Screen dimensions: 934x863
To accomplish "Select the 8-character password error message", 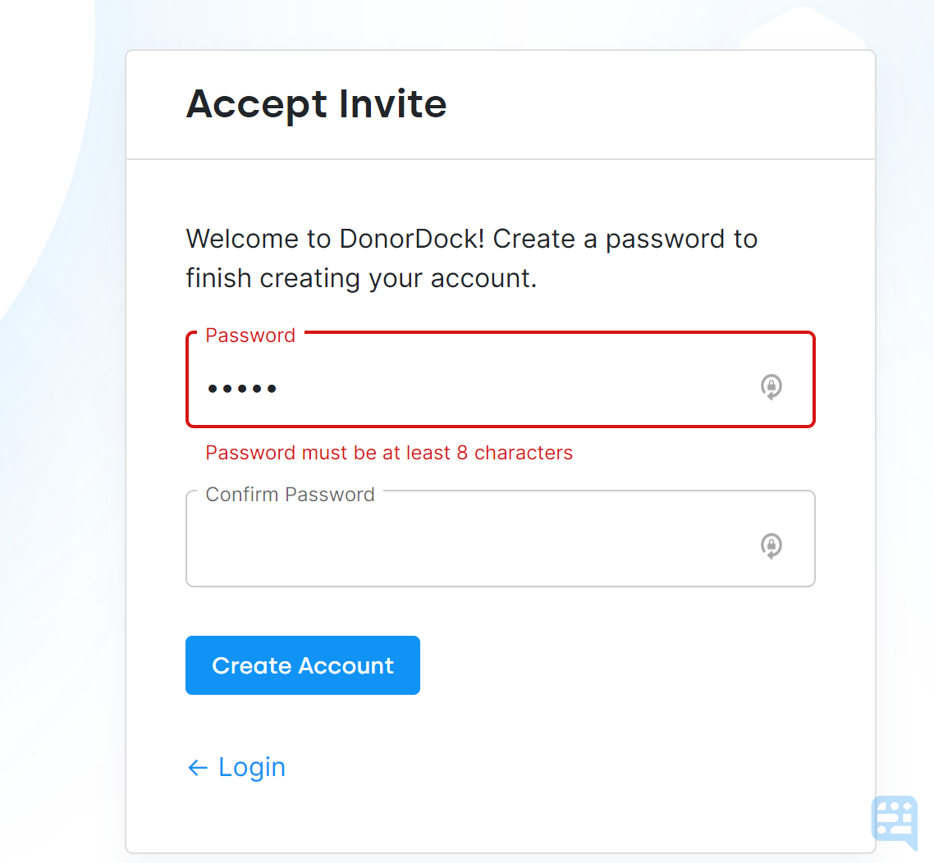I will tap(390, 452).
